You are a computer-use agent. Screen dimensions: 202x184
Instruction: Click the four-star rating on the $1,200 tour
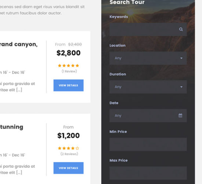click(x=68, y=148)
